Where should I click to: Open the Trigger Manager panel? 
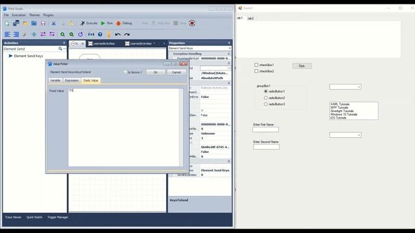tap(58, 217)
